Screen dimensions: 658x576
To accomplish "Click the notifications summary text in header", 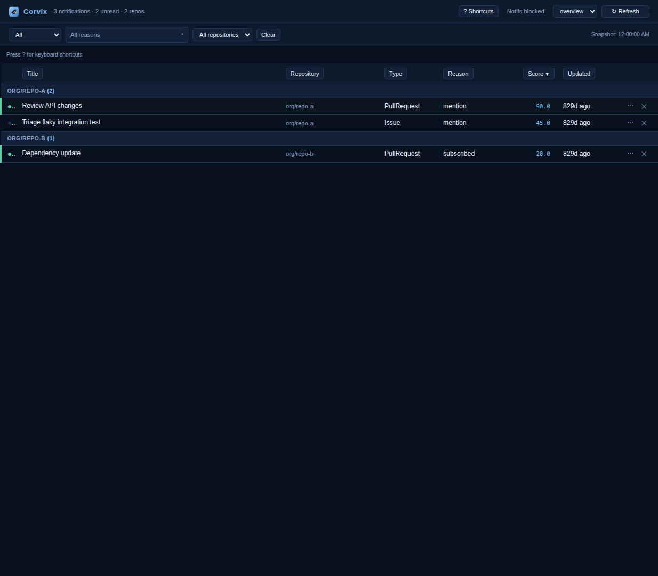I will [x=99, y=11].
